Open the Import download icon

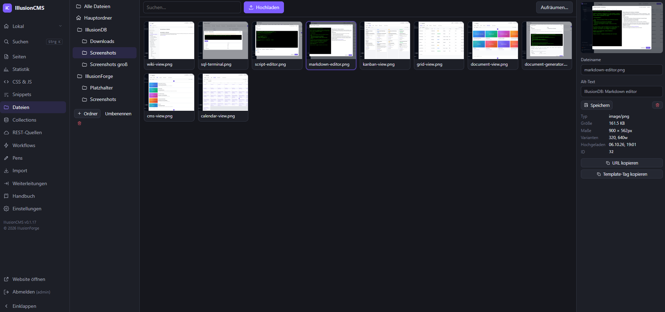point(6,170)
